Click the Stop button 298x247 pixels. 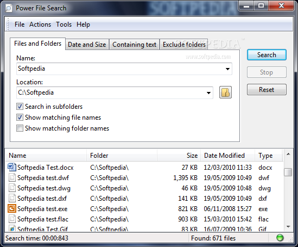(x=267, y=72)
